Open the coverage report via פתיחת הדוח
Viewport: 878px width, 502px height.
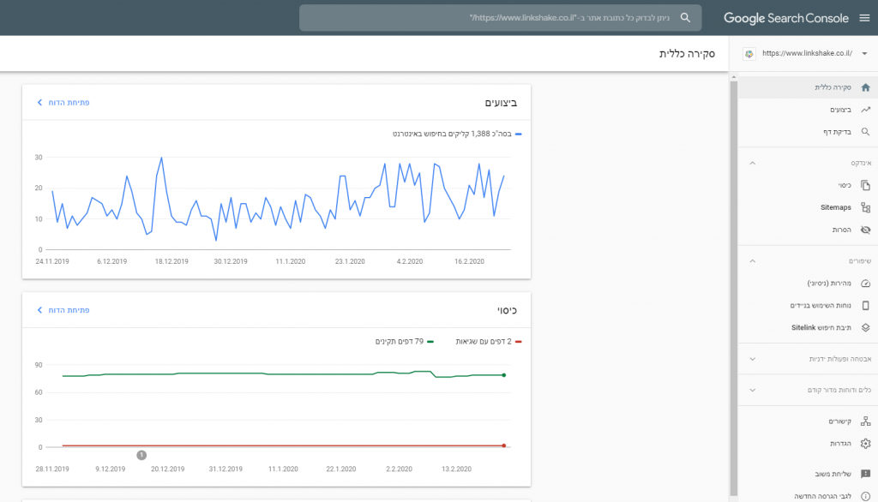click(63, 310)
